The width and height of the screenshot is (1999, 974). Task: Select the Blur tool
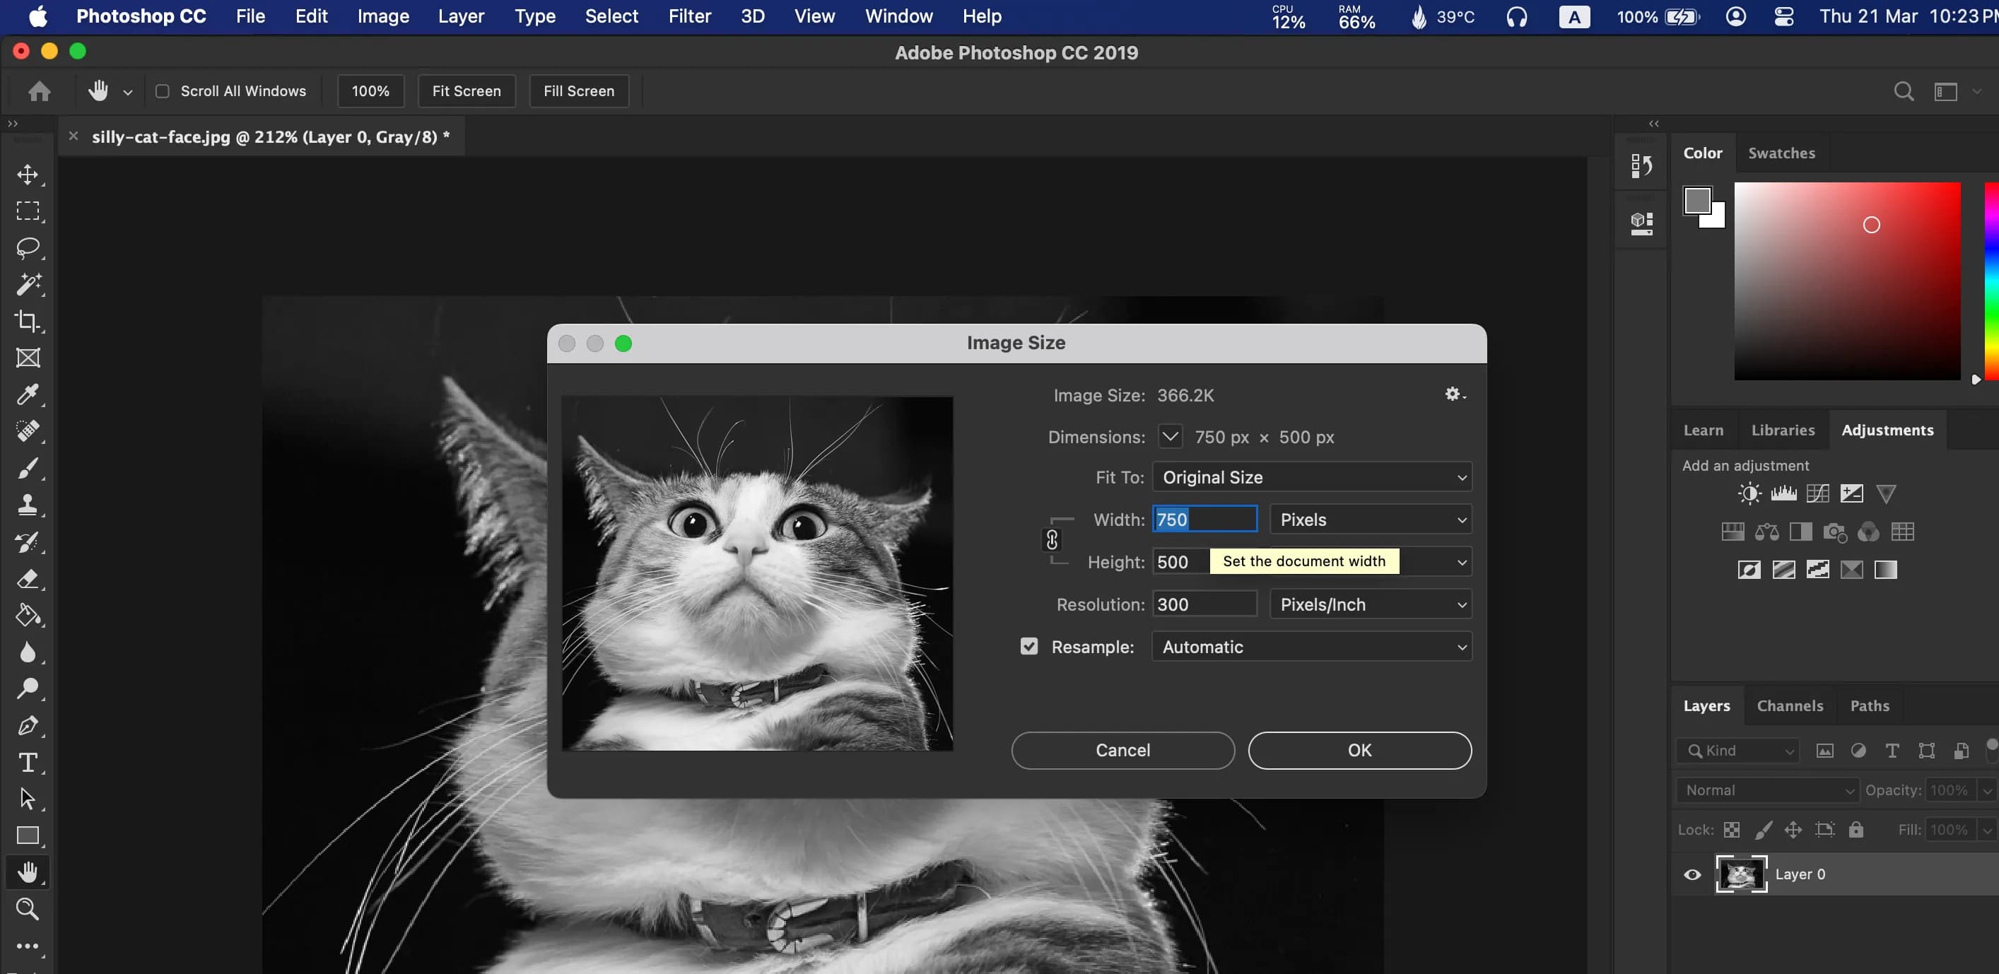pyautogui.click(x=28, y=652)
